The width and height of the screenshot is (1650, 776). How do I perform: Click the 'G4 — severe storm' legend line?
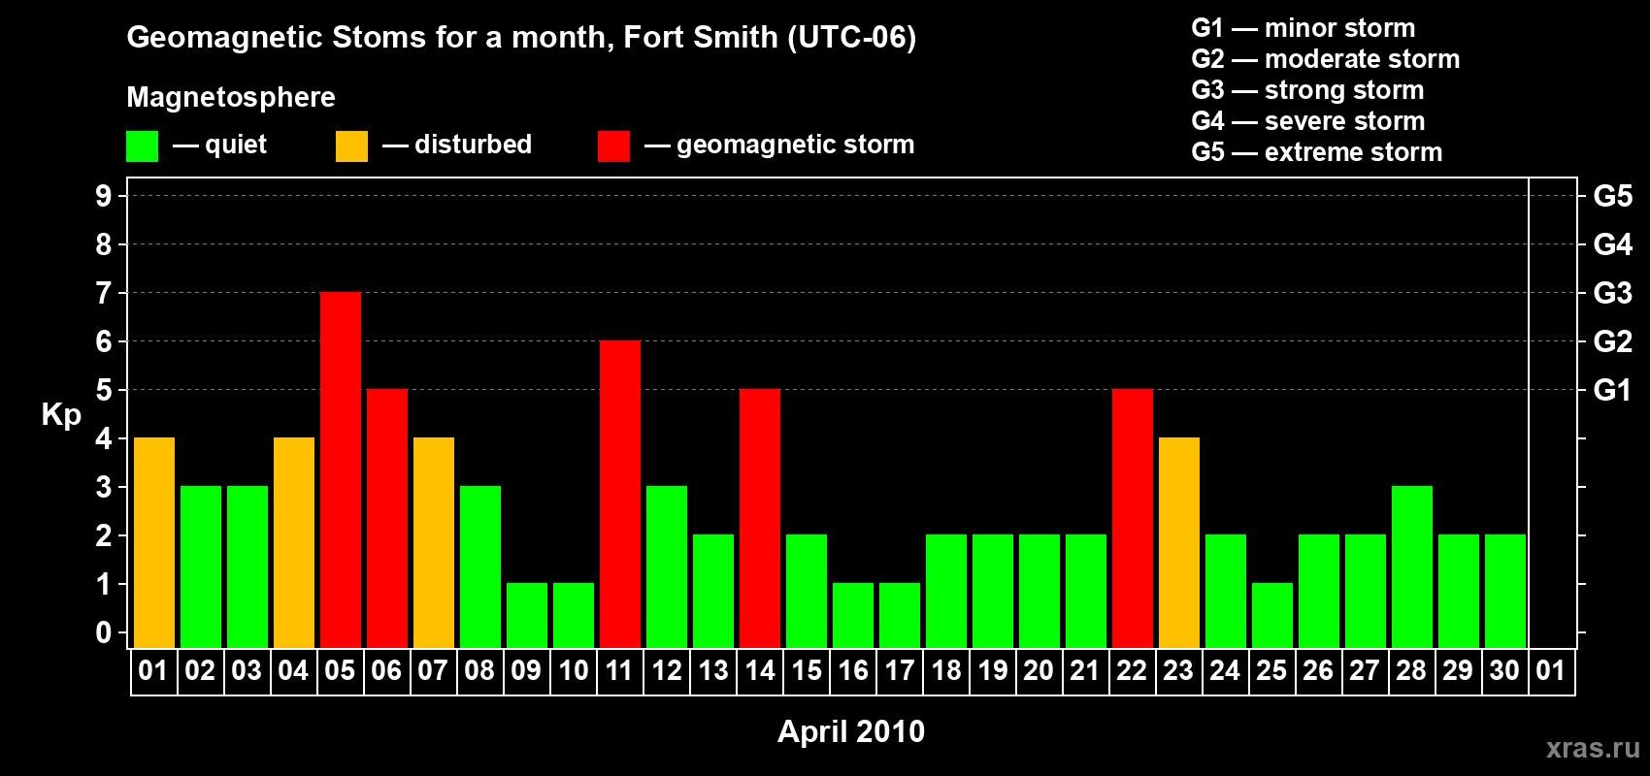tap(1308, 121)
